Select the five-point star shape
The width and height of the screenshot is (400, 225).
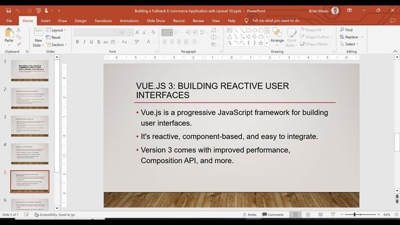pos(261,43)
